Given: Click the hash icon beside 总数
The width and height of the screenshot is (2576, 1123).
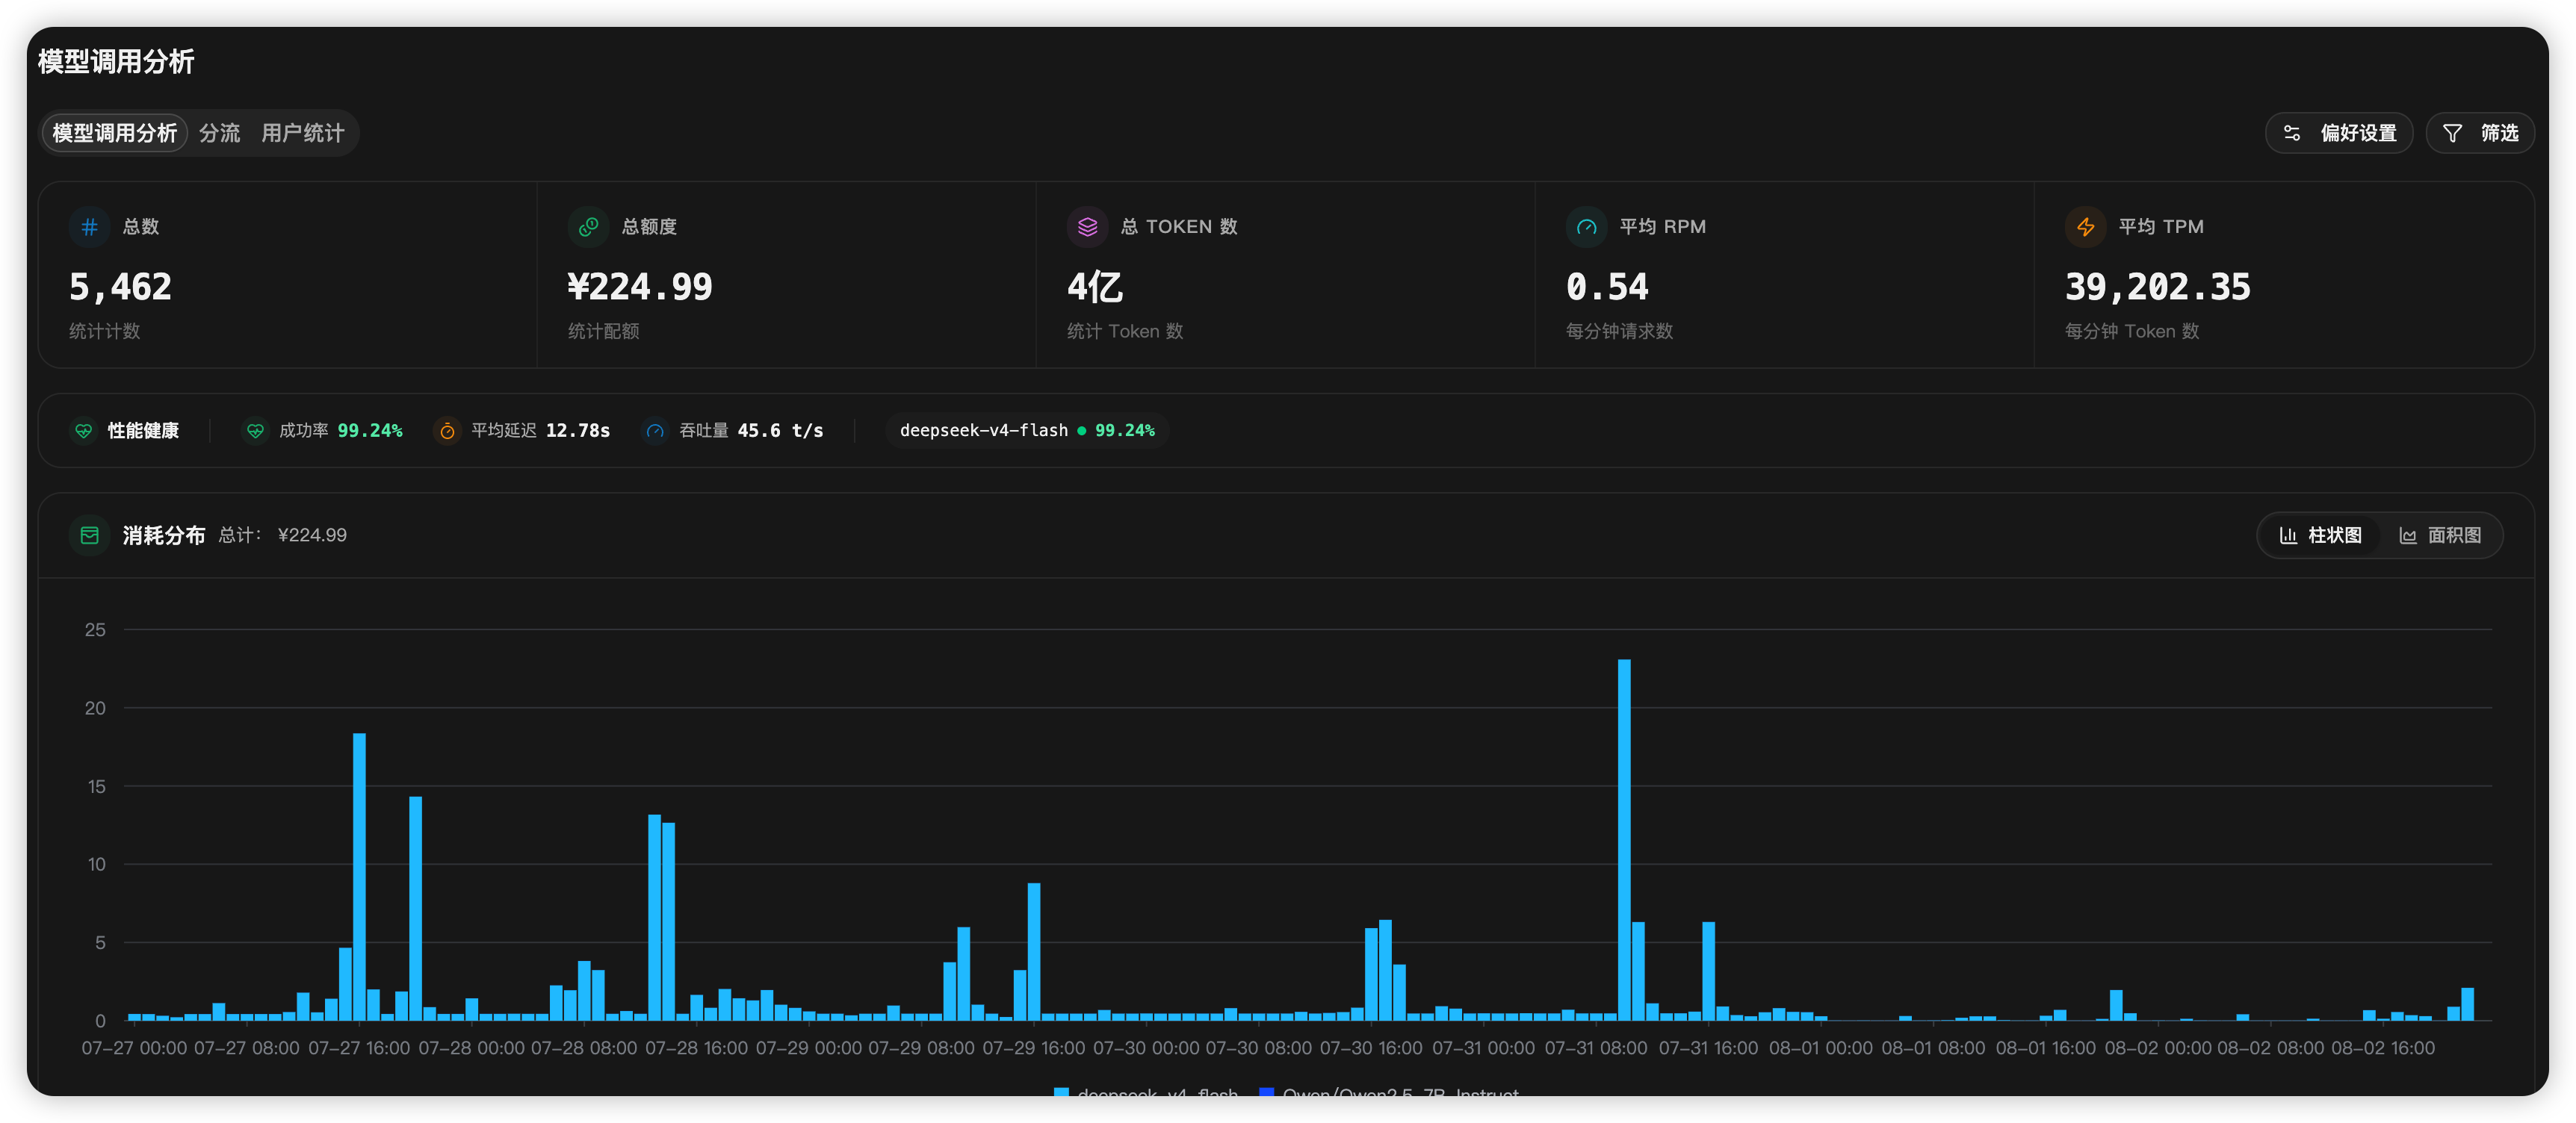Looking at the screenshot, I should tap(89, 227).
